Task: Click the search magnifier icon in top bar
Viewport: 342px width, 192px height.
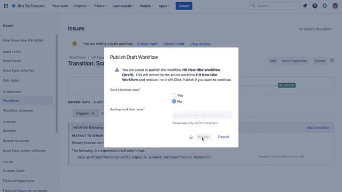Action: click(253, 6)
